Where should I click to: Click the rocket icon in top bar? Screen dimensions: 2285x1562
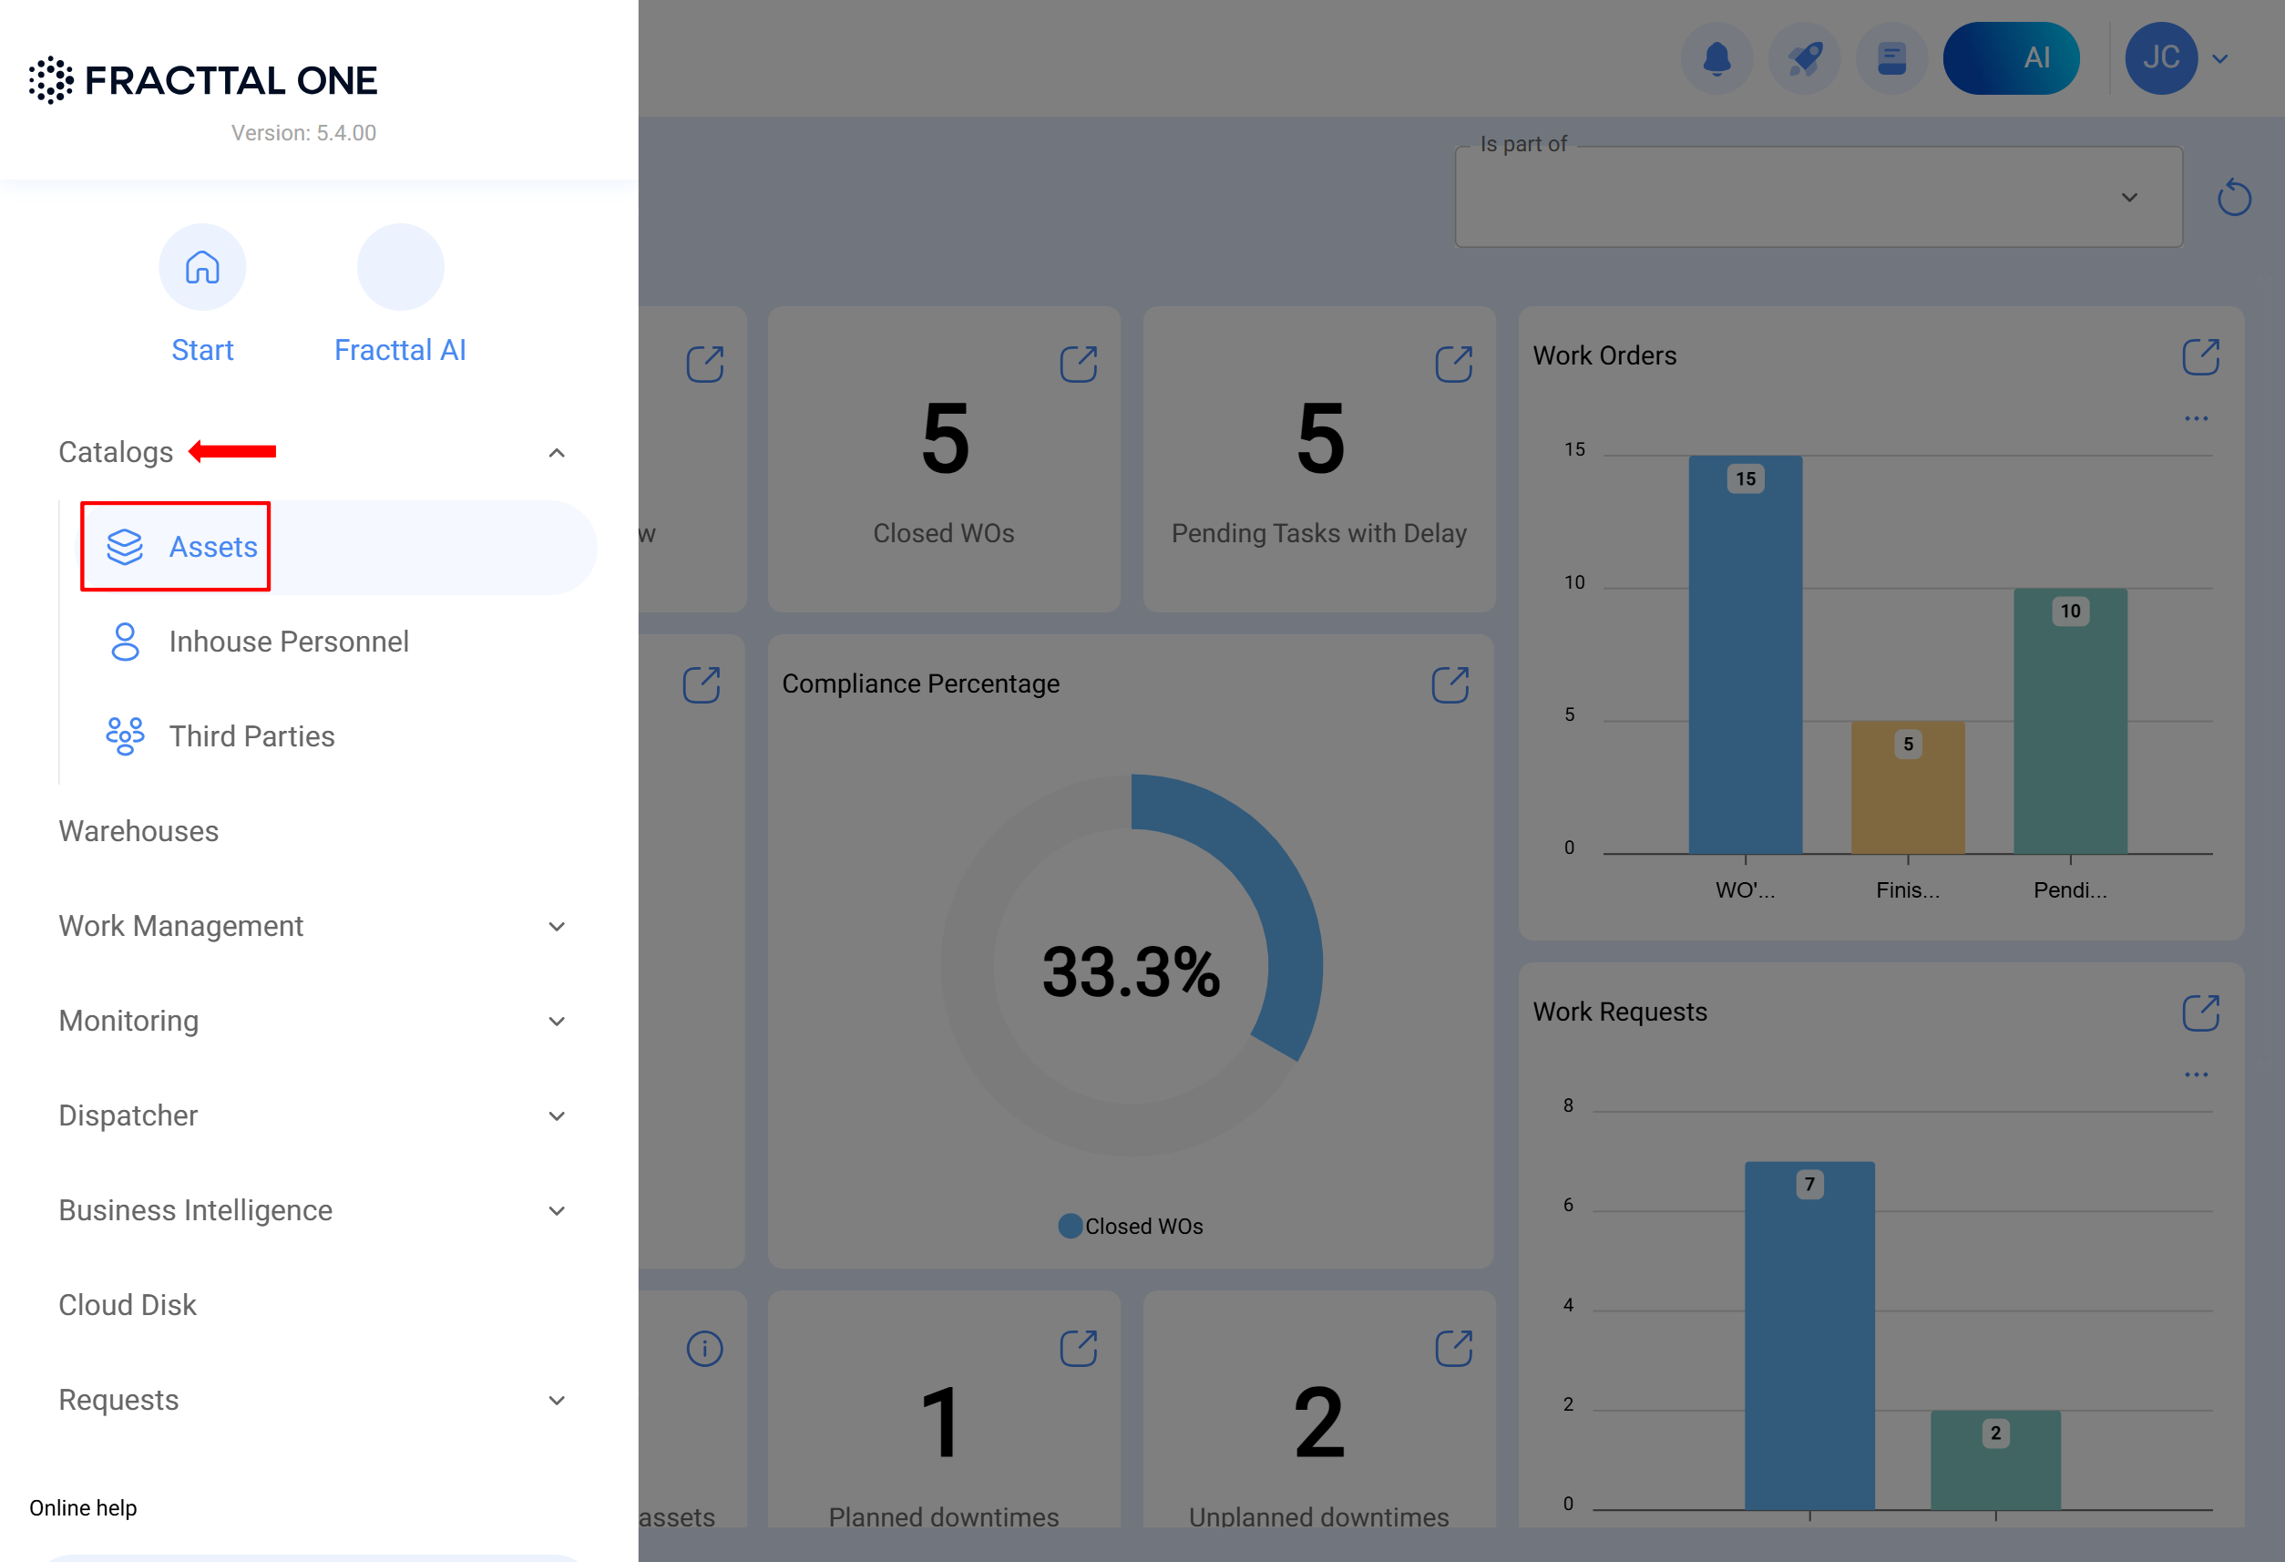coord(1804,59)
